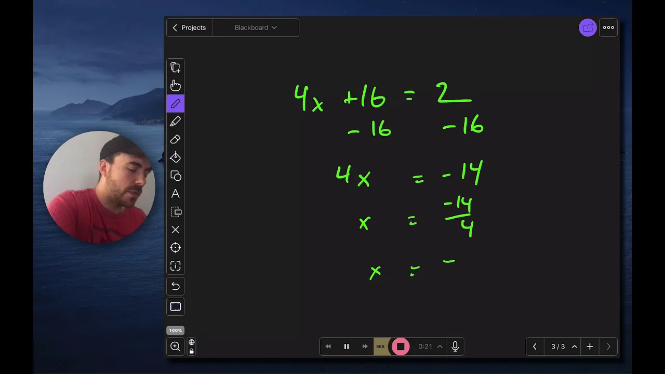Select the Fill bucket tool

tap(175, 157)
